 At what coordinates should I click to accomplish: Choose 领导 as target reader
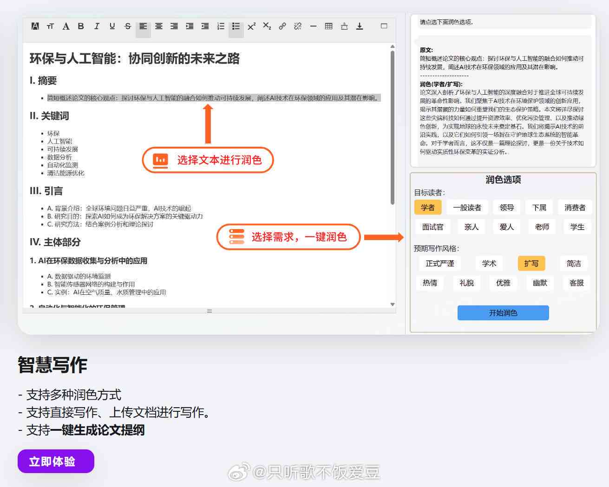[507, 208]
